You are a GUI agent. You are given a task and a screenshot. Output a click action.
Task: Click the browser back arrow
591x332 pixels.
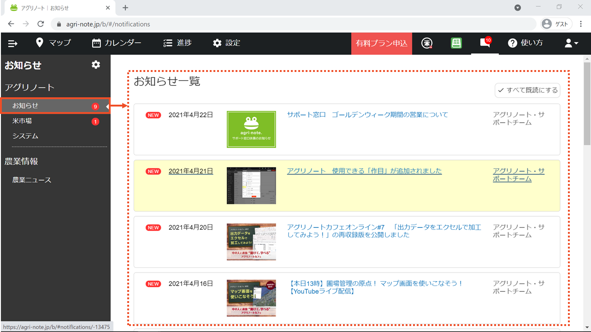tap(11, 24)
